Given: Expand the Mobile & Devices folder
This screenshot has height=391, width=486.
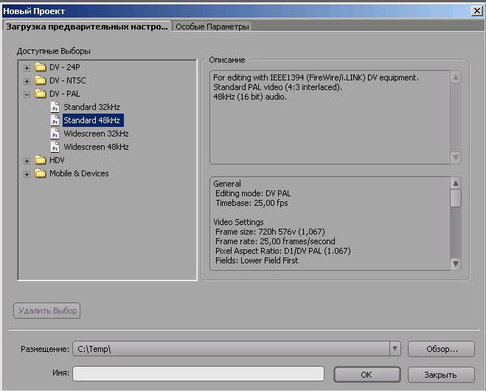Looking at the screenshot, I should 27,174.
